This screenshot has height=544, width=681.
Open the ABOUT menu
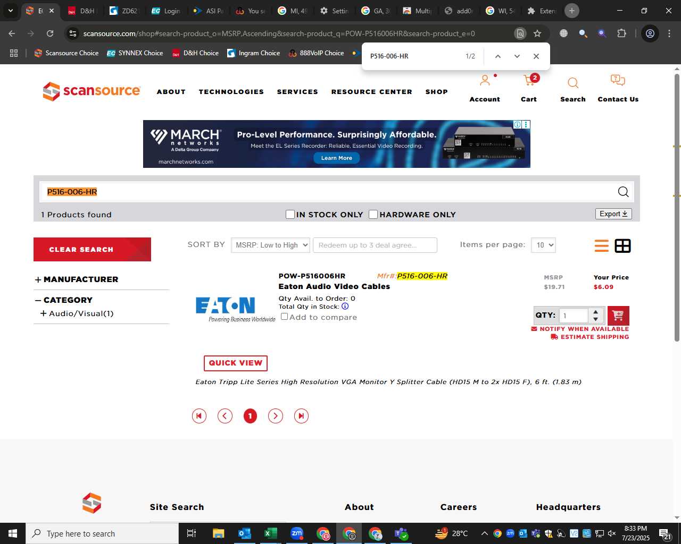point(171,92)
